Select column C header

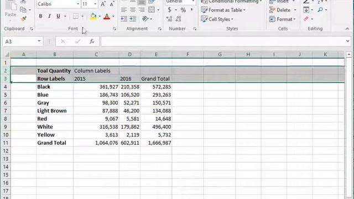[x=96, y=54]
